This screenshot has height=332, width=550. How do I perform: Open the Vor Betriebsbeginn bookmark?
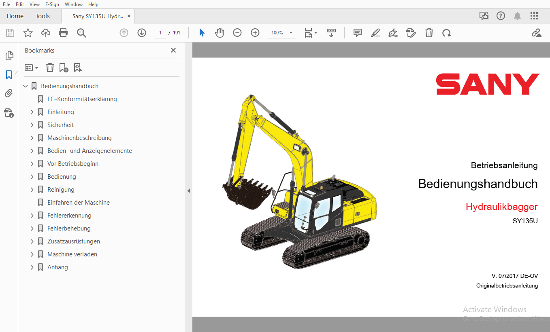click(73, 164)
